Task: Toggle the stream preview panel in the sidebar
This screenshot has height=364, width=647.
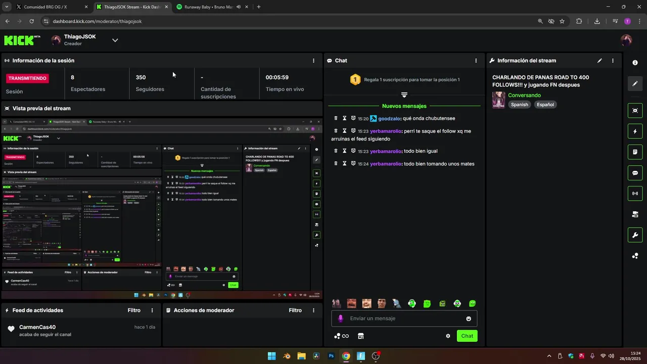Action: click(635, 111)
